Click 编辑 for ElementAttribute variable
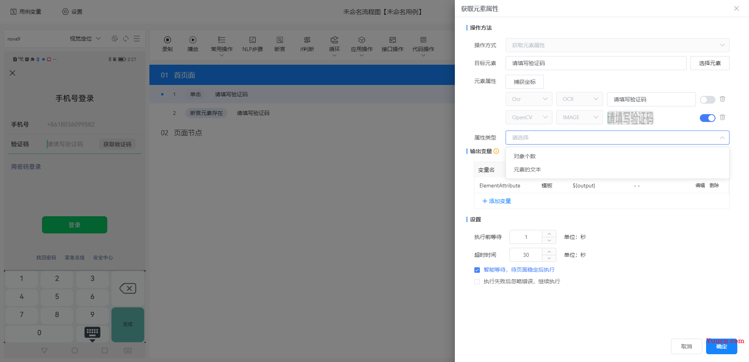The image size is (749, 362). tap(700, 185)
